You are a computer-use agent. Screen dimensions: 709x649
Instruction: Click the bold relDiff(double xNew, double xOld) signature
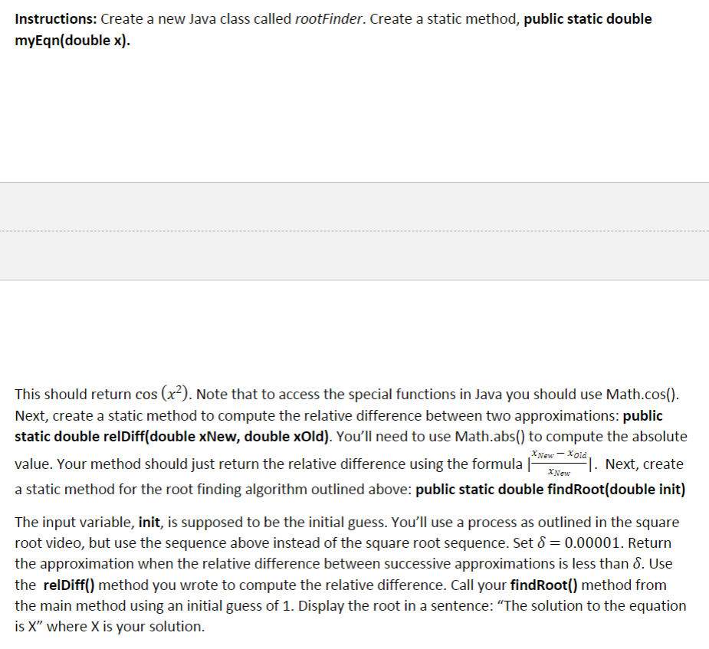pos(217,436)
